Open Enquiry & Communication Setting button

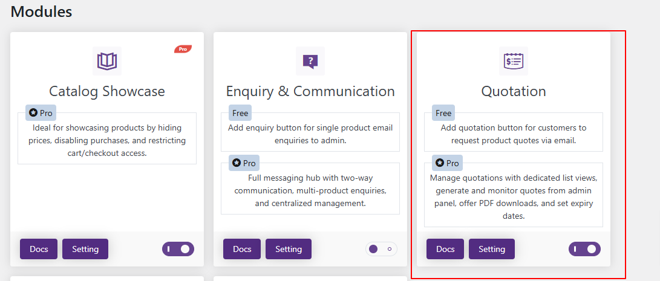289,249
